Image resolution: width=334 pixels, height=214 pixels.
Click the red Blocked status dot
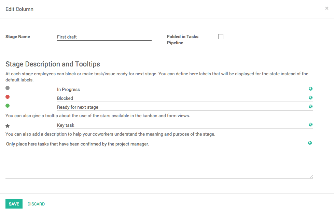pyautogui.click(x=8, y=97)
